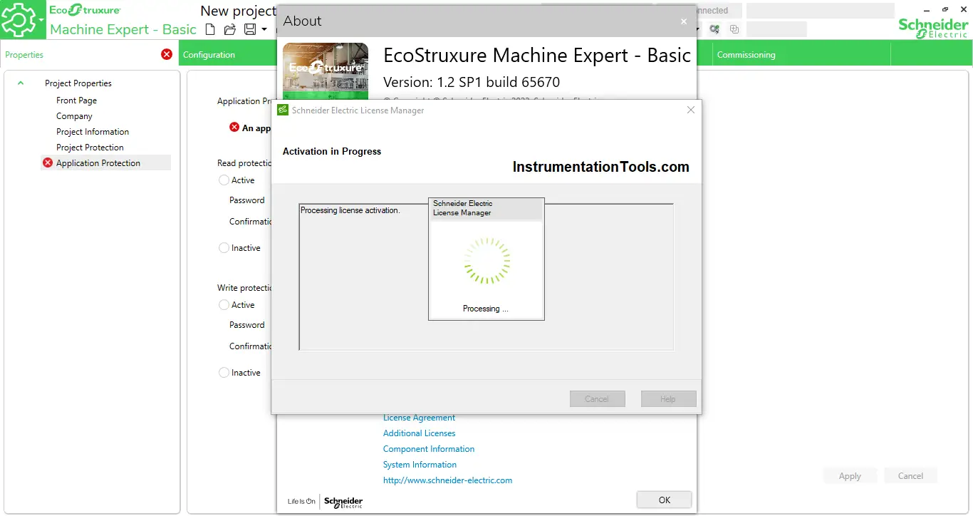The height and width of the screenshot is (516, 973).
Task: Click the 'New project' title text
Action: click(238, 10)
